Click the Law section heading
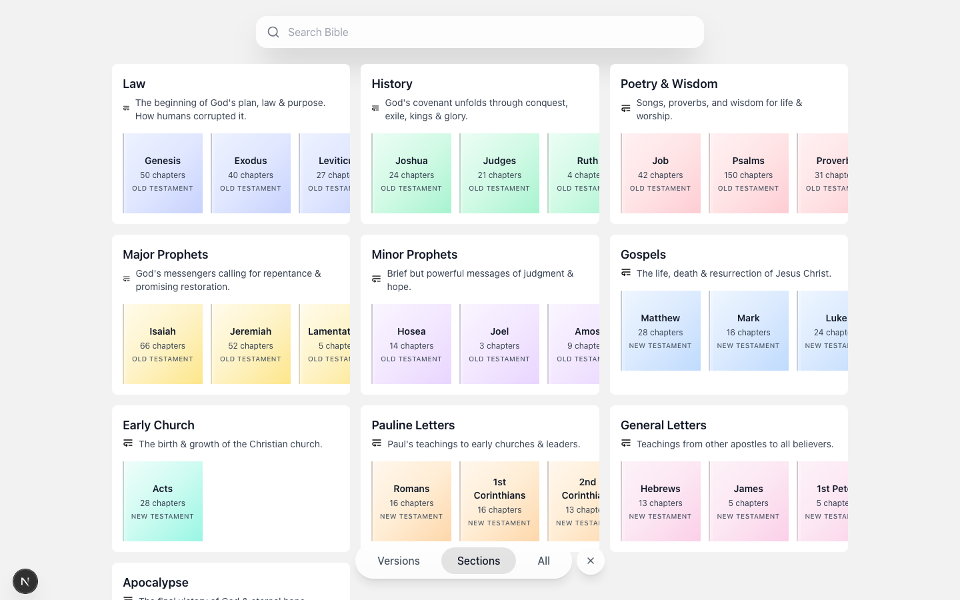 [x=134, y=84]
